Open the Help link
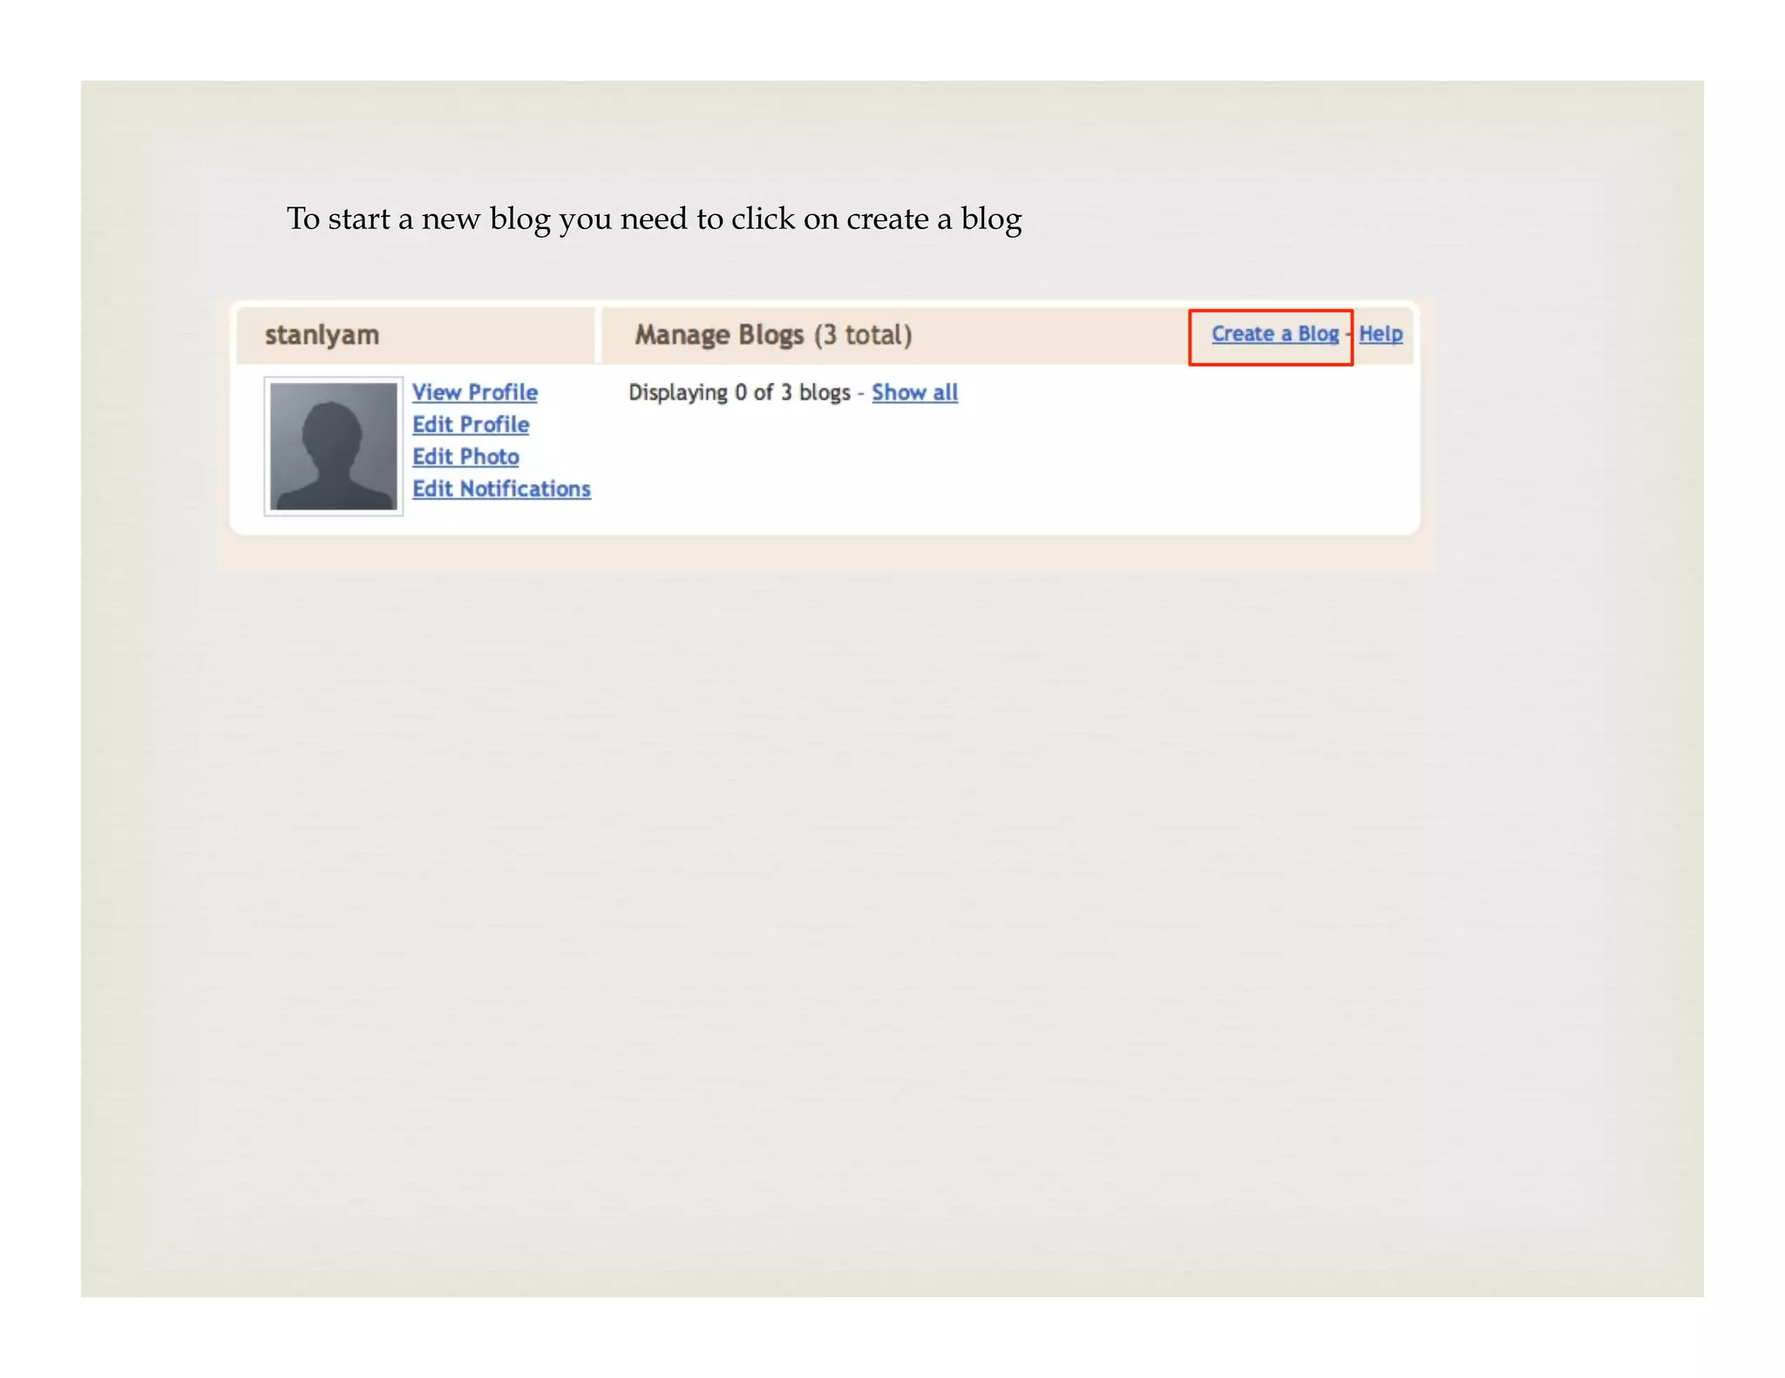1785x1378 pixels. pos(1381,334)
